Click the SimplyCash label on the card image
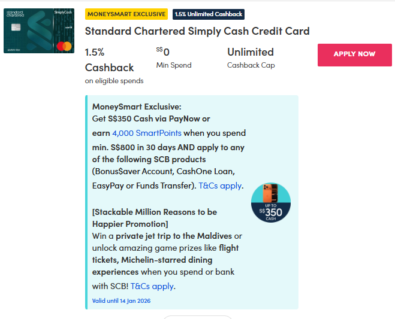The image size is (395, 319). 62,13
